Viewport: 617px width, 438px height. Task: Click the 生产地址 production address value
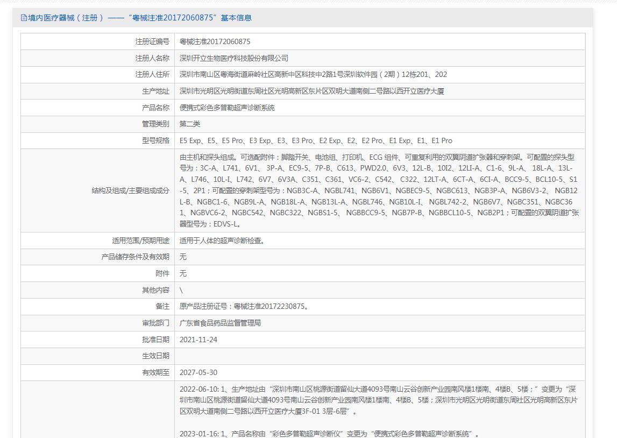click(x=311, y=91)
